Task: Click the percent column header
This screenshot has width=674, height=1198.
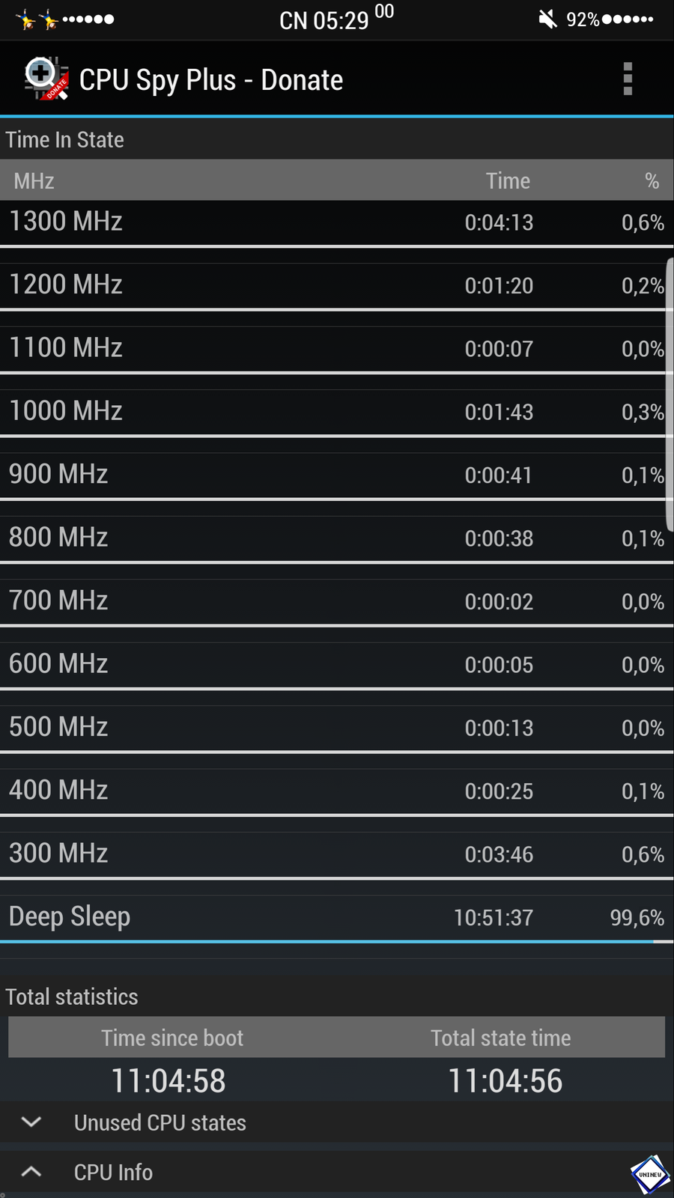Action: click(x=652, y=180)
